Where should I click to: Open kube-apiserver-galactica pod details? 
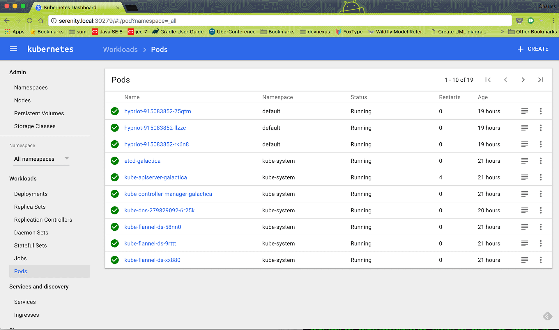155,177
